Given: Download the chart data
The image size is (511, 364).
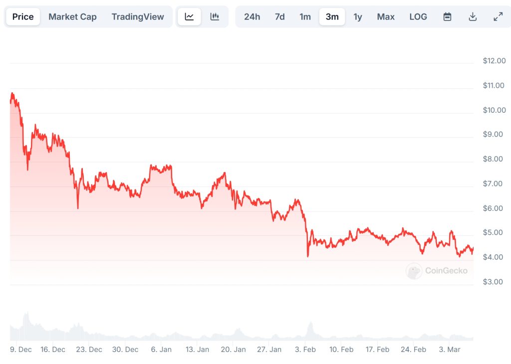Looking at the screenshot, I should (473, 16).
